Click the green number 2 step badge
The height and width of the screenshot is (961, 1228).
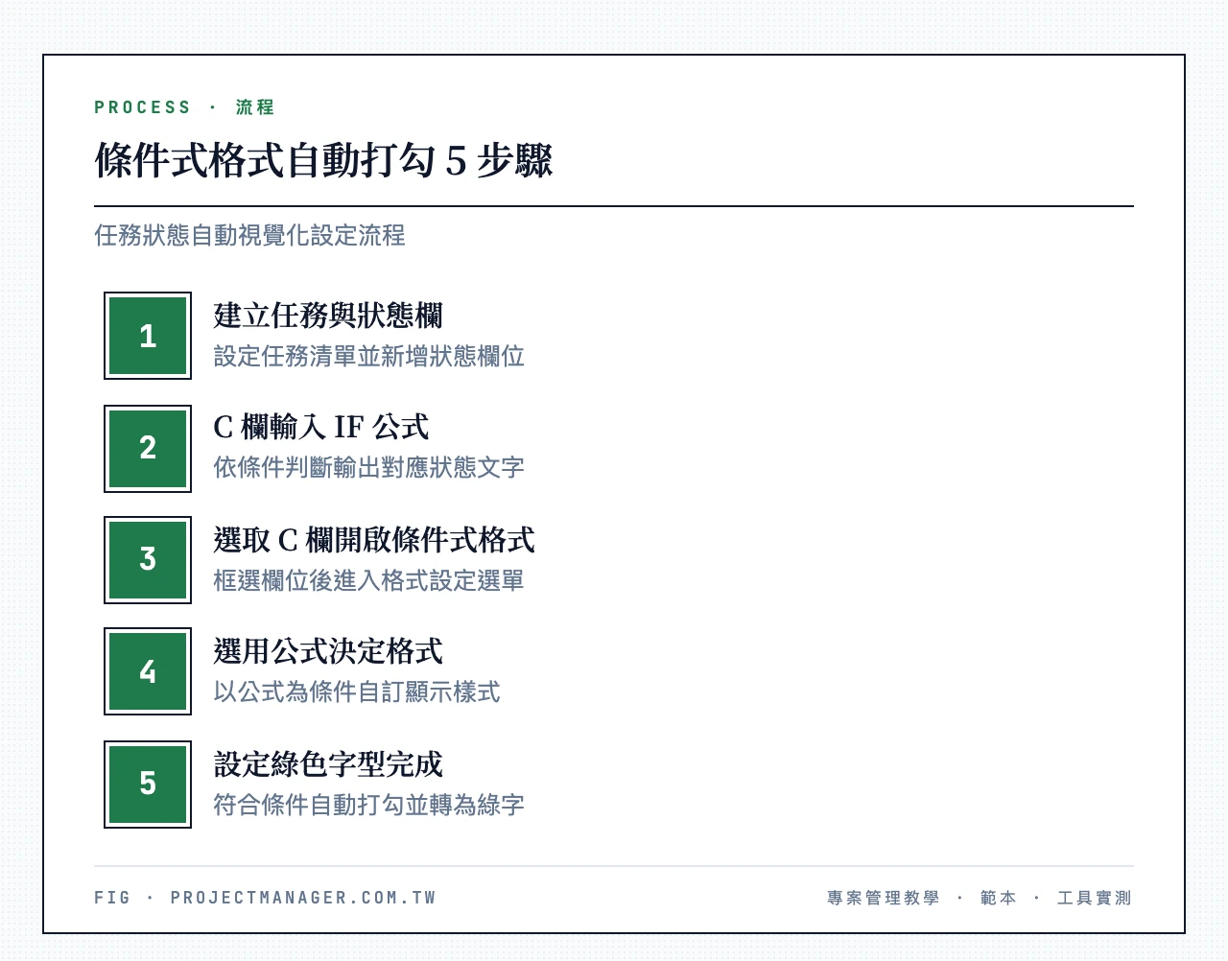click(x=148, y=448)
